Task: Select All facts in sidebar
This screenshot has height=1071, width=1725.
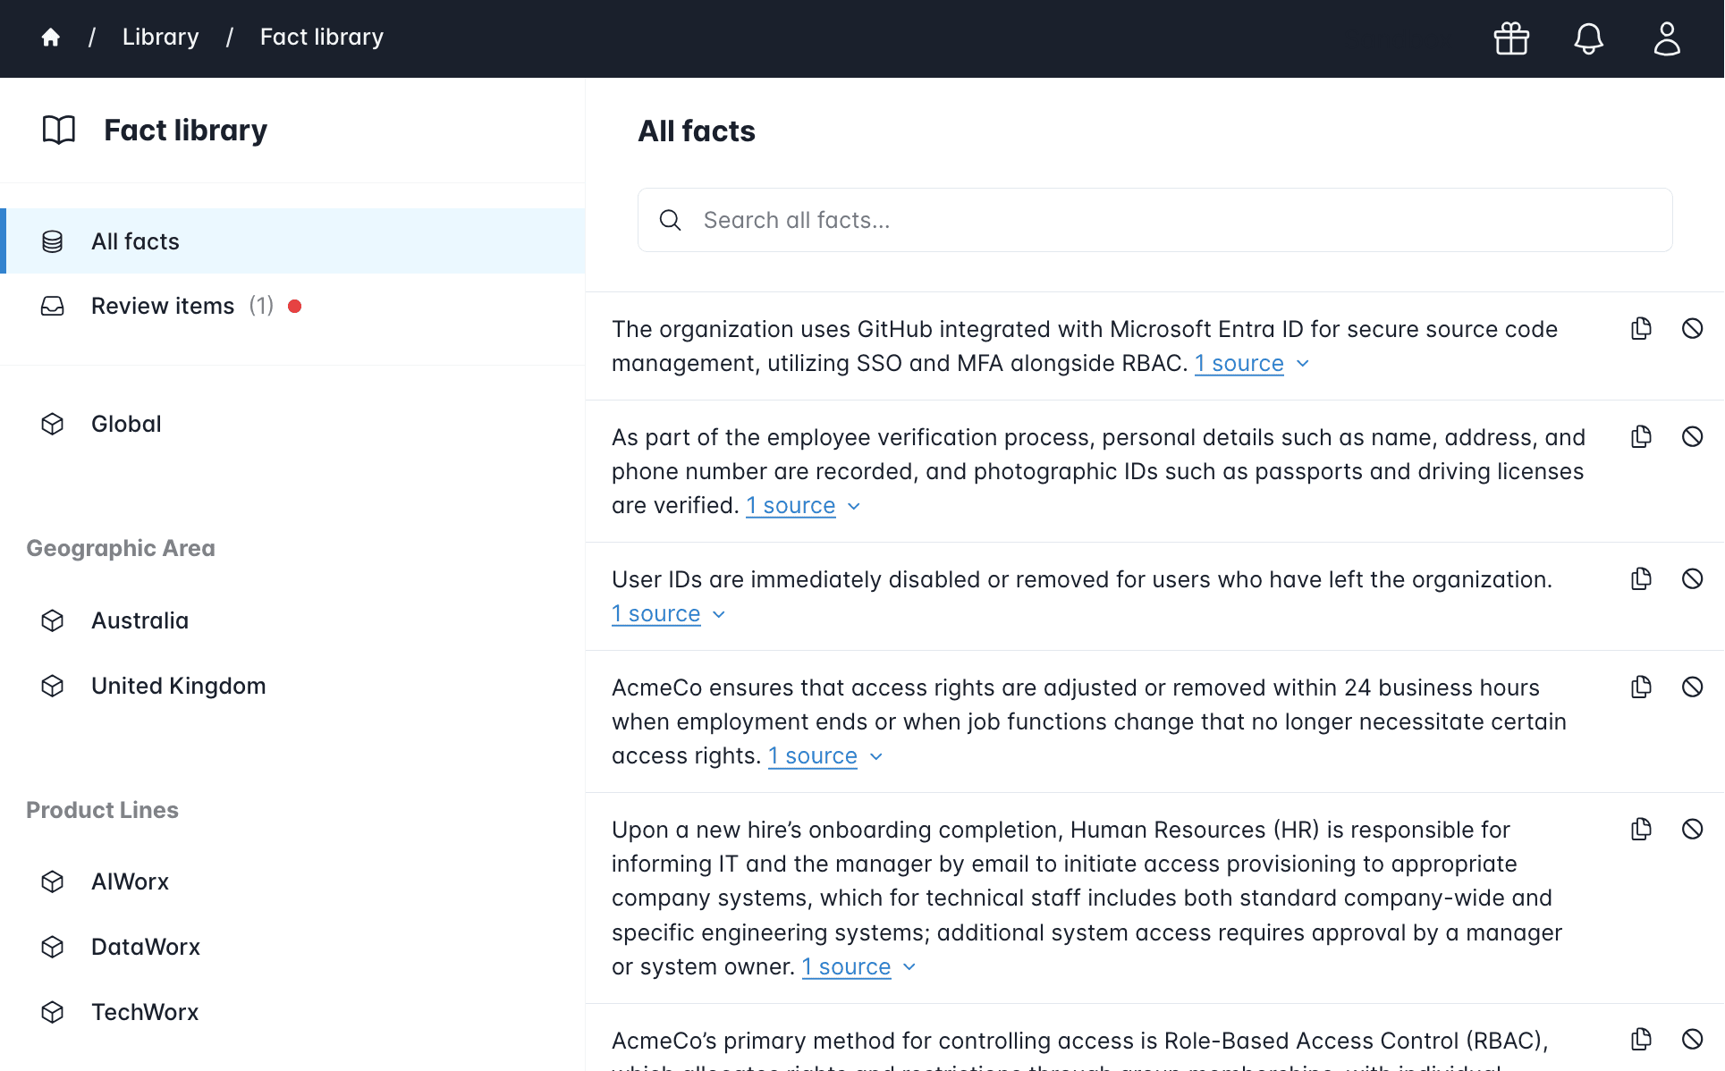Action: 135,241
